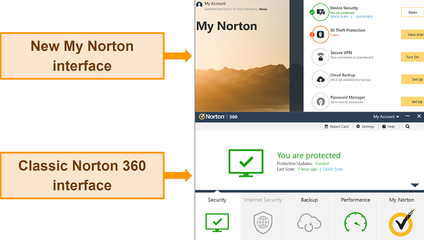
Task: Click the Password Manager icon
Action: tap(320, 102)
